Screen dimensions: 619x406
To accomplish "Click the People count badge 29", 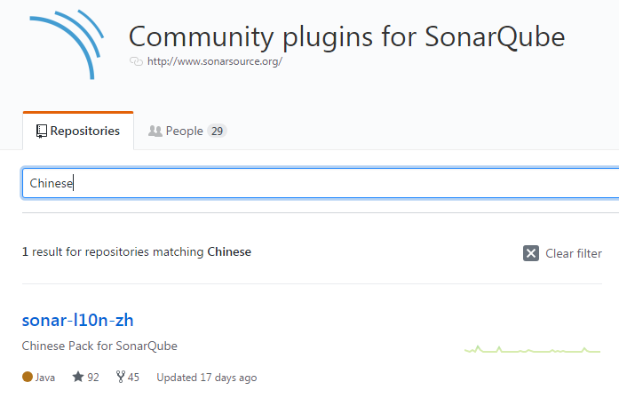I will coord(217,131).
